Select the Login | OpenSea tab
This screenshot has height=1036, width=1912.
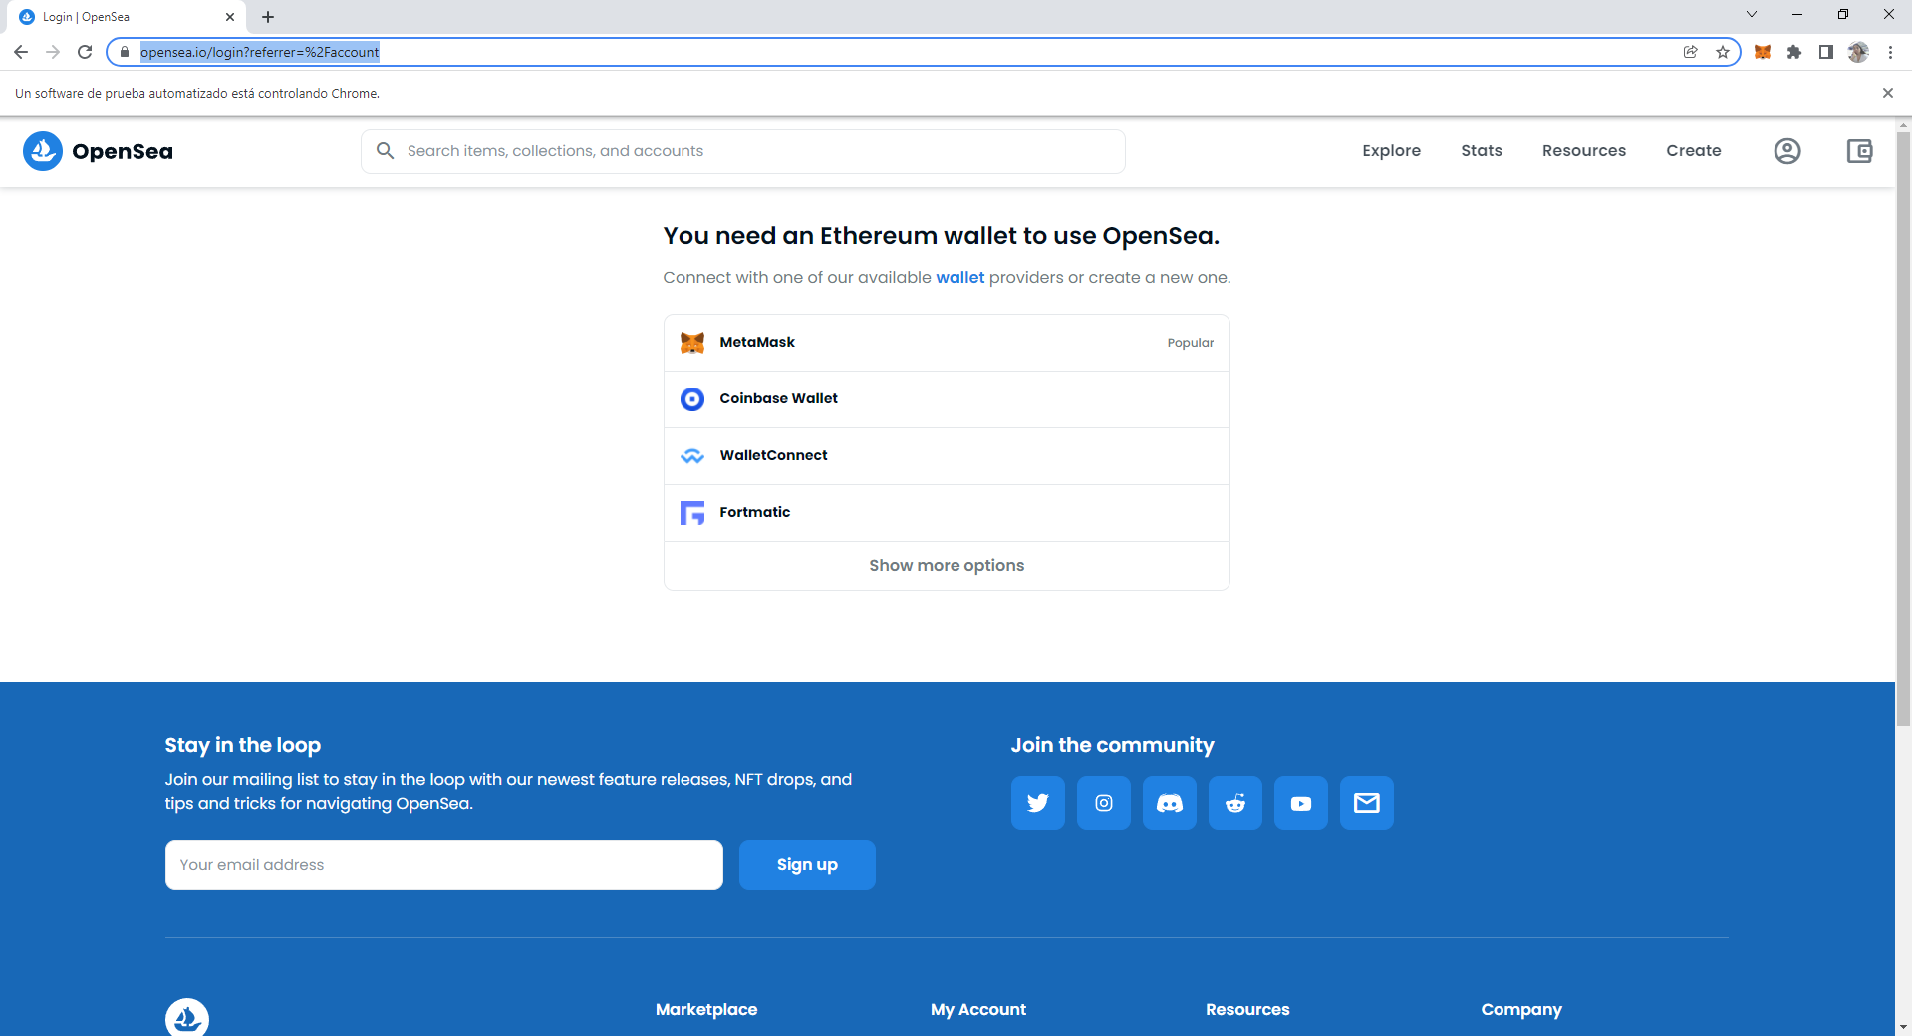coord(128,17)
